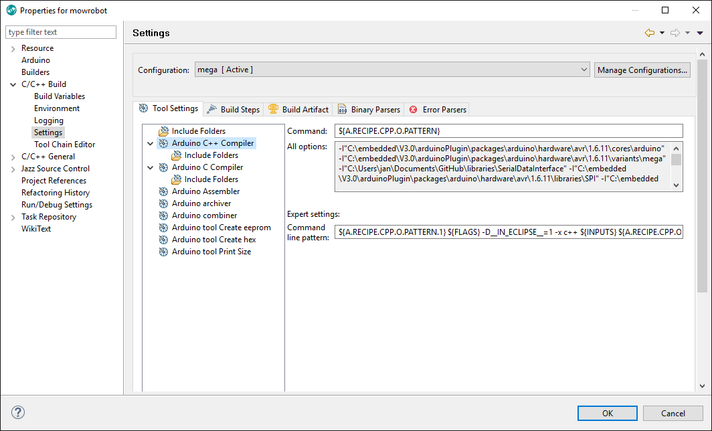This screenshot has width=712, height=431.
Task: Collapse the Arduino C++ Compiler node
Action: (x=151, y=143)
